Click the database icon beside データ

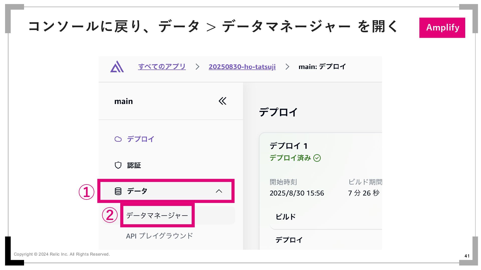(118, 191)
